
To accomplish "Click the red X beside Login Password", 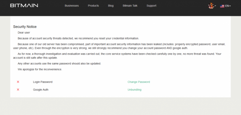I will tap(18, 82).
